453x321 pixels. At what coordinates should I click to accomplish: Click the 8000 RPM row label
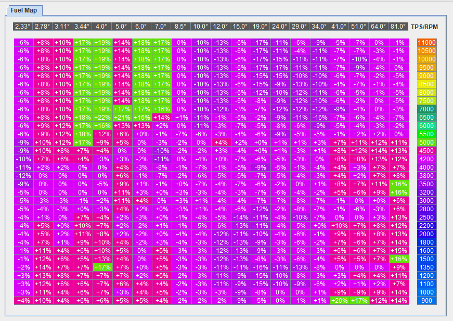[x=426, y=93]
